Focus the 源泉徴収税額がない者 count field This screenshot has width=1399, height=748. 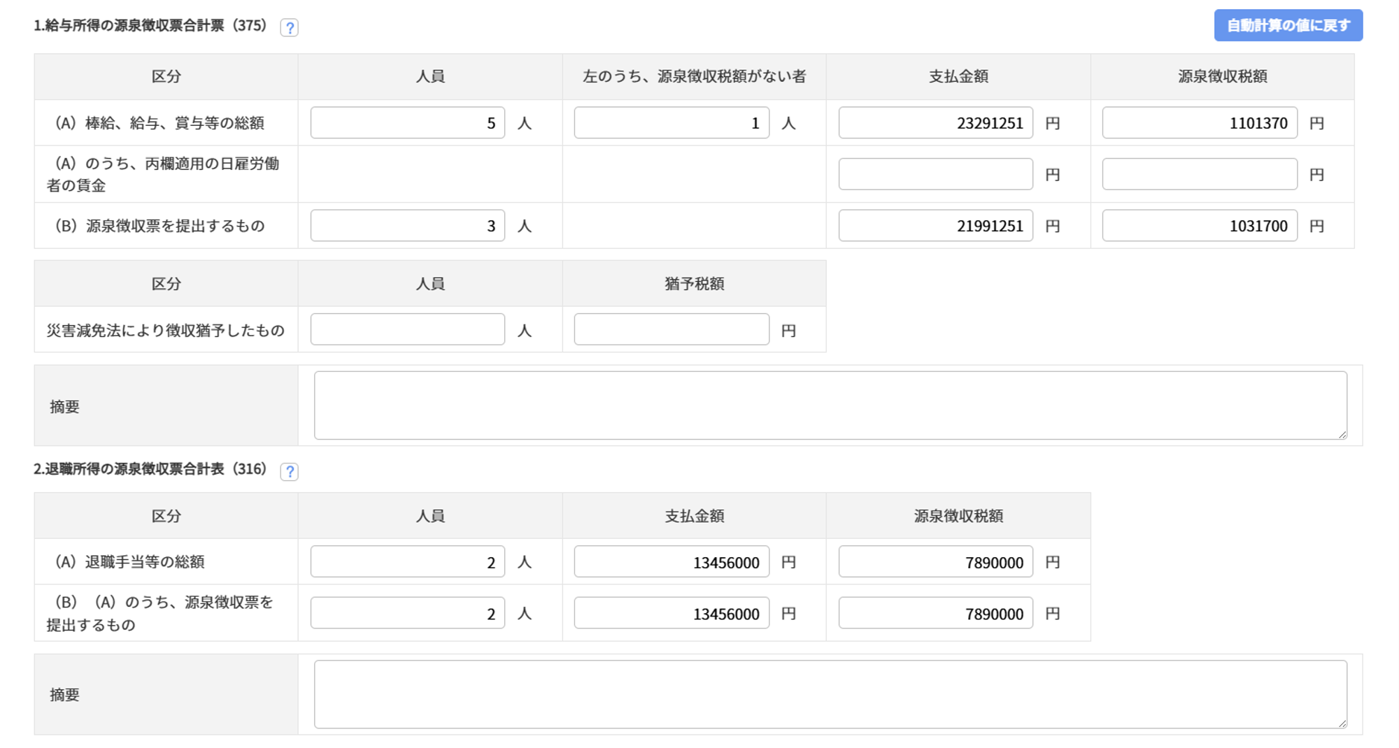click(x=671, y=123)
